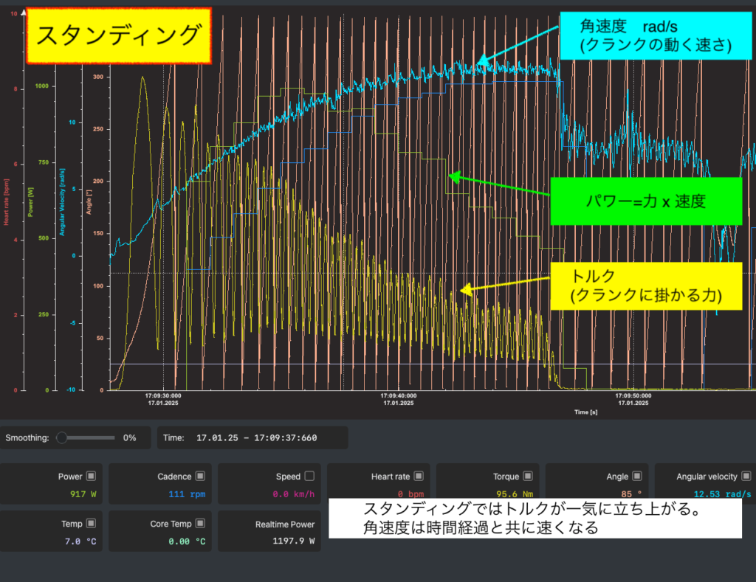Viewport: 756px width, 582px height.
Task: Disable the Cadence series checkbox
Action: (200, 477)
